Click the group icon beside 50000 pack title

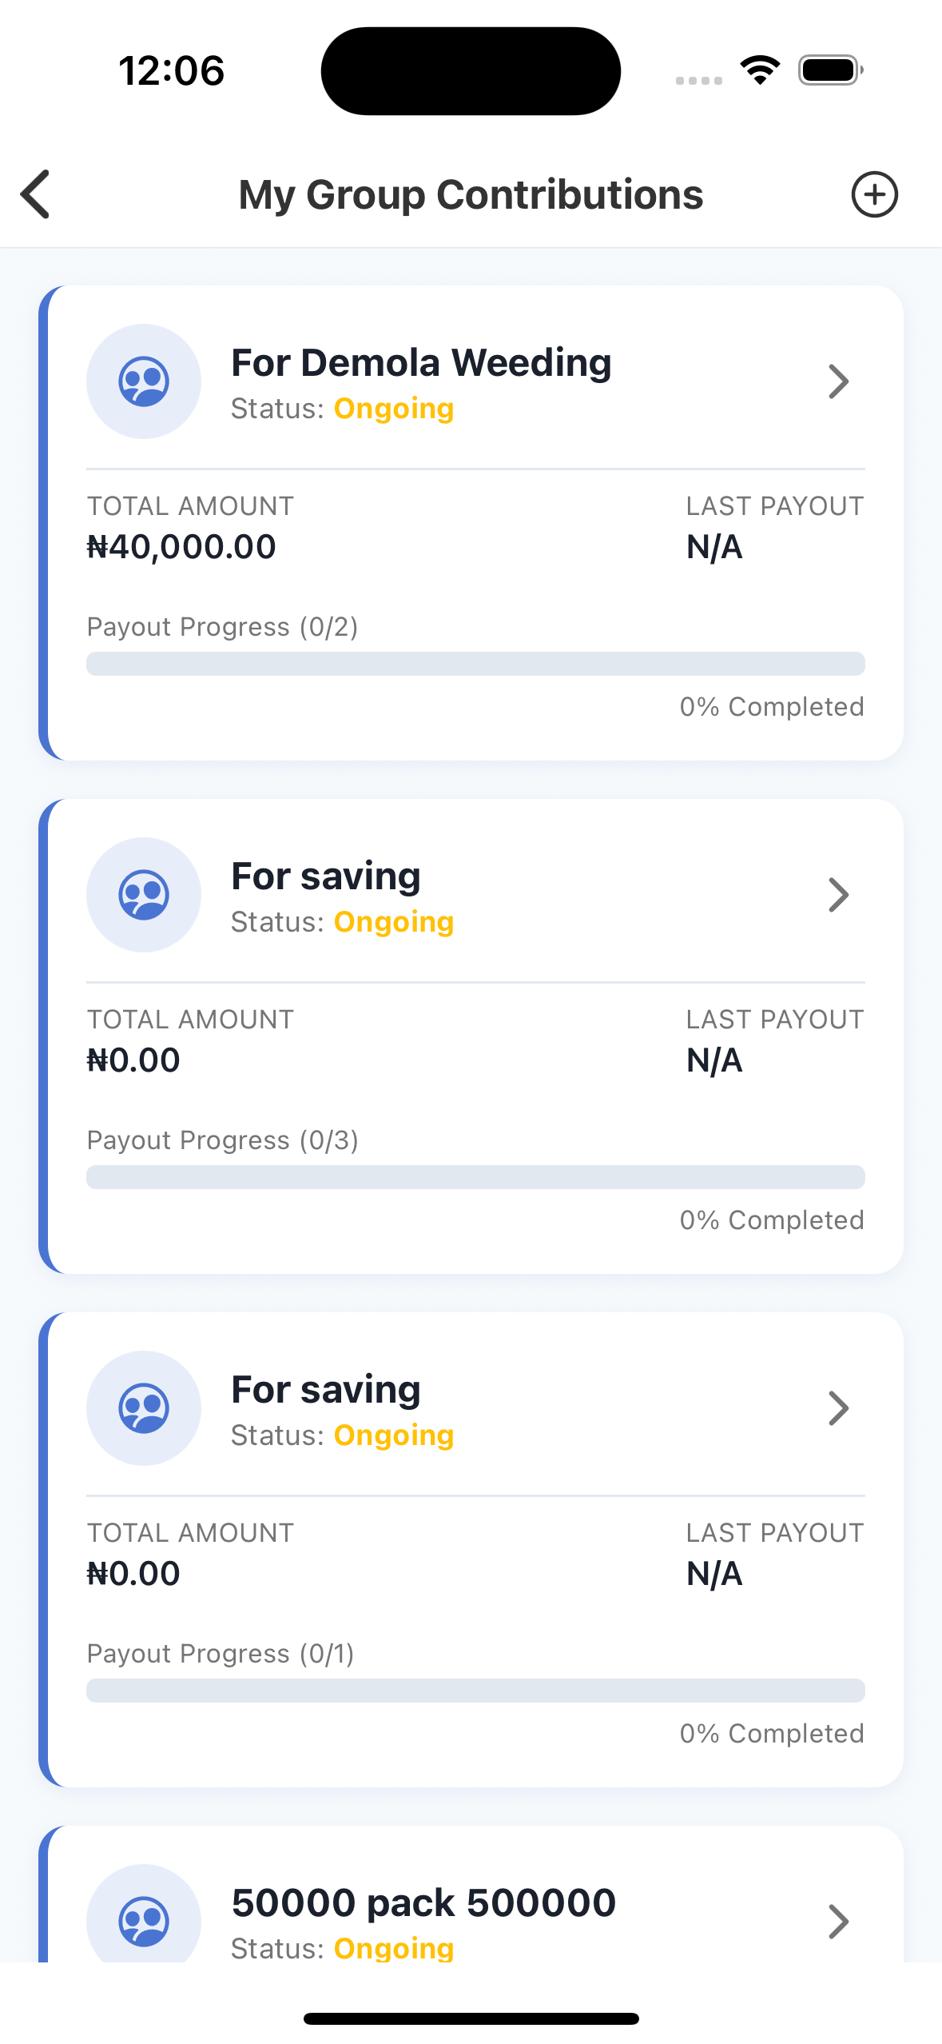tap(144, 1919)
